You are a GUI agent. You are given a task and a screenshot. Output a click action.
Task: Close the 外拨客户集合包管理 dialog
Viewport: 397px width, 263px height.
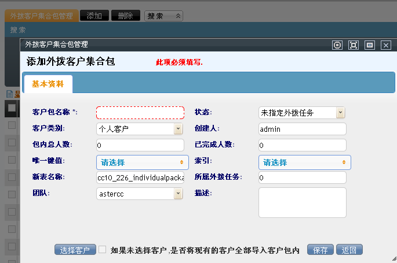(385, 45)
